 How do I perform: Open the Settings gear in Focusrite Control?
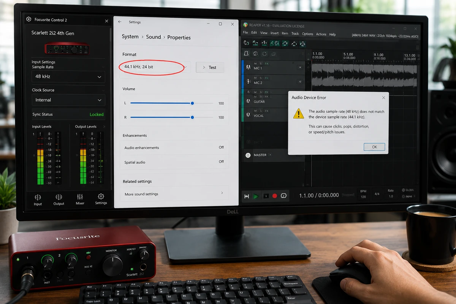pos(101,196)
